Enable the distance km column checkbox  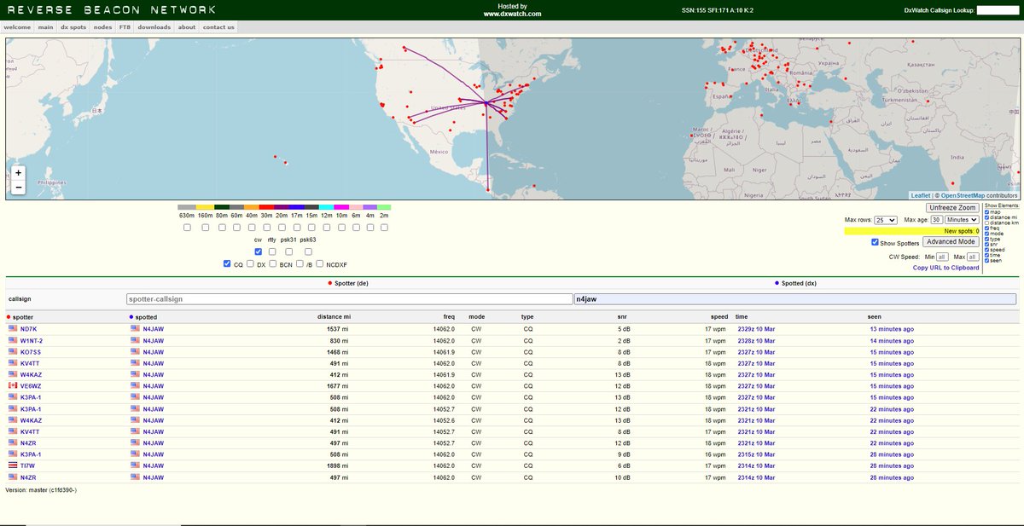click(x=987, y=223)
